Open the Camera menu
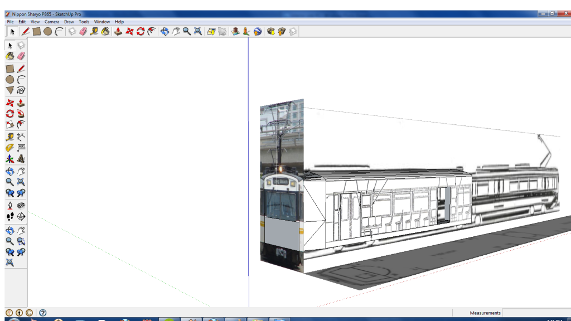This screenshot has height=321, width=571. coord(52,22)
